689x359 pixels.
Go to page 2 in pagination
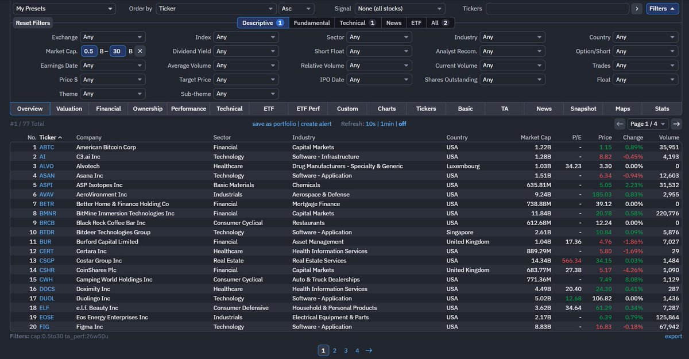point(335,350)
